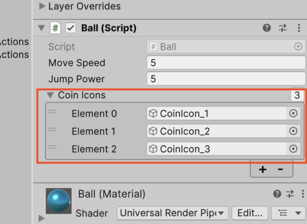307x224 pixels.
Task: Click object picker for Script Ball field
Action: point(298,47)
